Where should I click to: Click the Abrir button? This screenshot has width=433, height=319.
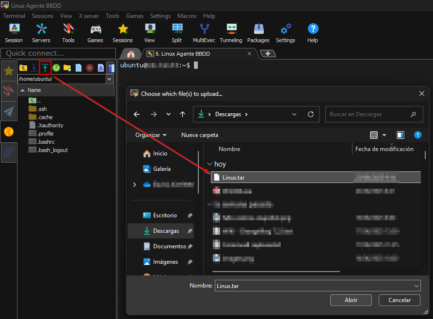pyautogui.click(x=351, y=300)
